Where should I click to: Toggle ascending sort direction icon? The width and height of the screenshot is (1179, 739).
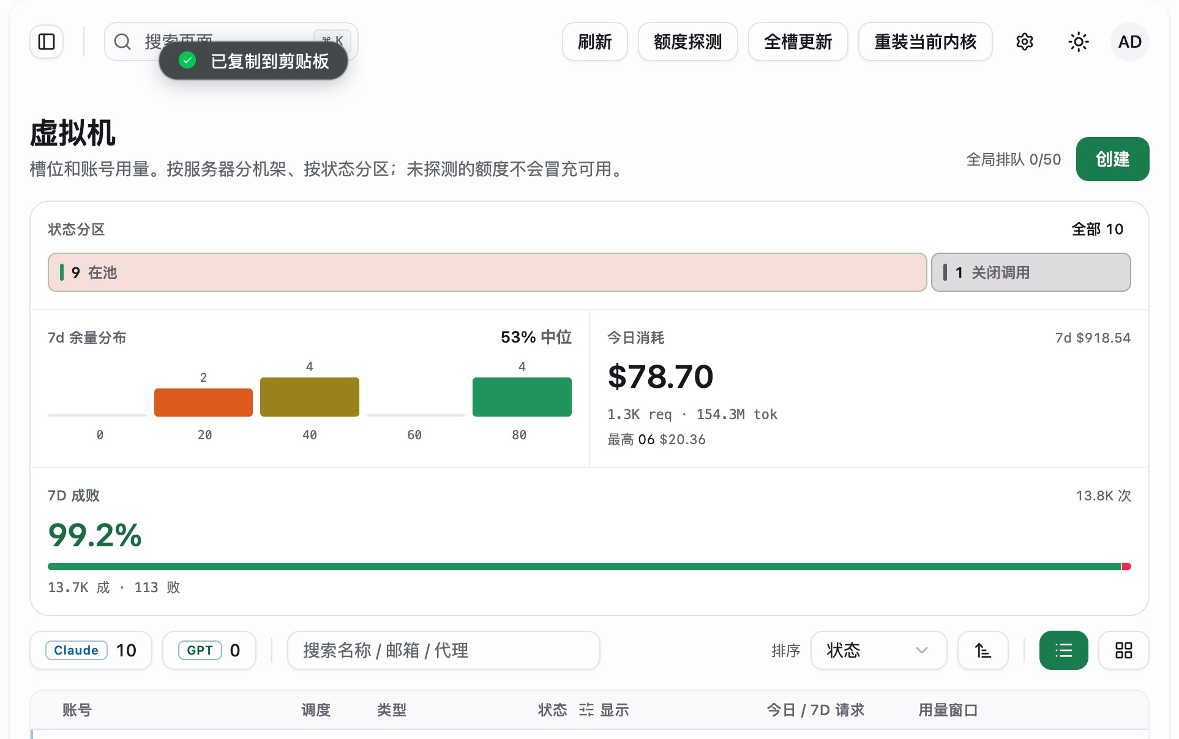(983, 650)
